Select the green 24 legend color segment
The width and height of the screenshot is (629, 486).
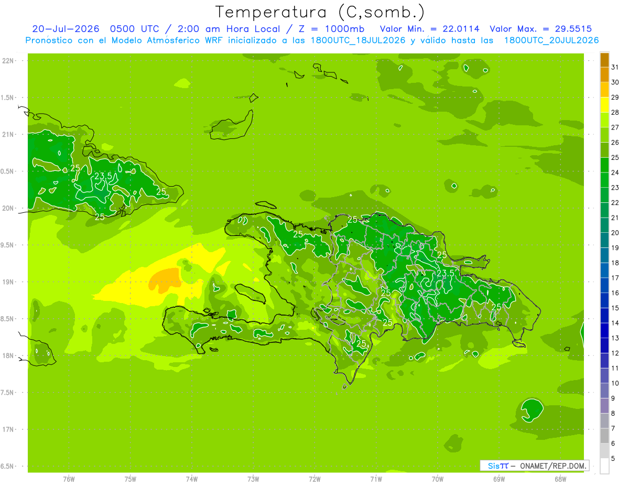pyautogui.click(x=604, y=166)
